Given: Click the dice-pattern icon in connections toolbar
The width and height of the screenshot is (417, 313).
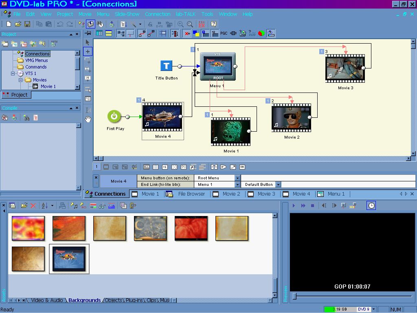Looking at the screenshot, I should (174, 167).
